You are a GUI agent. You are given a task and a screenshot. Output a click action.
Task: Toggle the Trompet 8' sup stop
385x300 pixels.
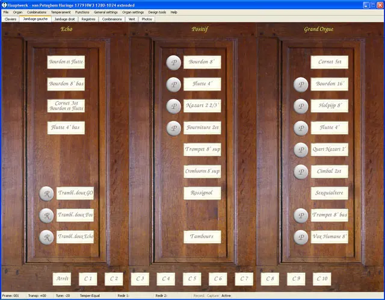tap(202, 149)
